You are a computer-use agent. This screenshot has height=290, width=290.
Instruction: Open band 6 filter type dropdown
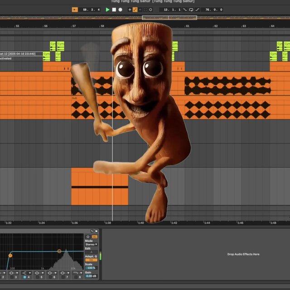[52, 273]
